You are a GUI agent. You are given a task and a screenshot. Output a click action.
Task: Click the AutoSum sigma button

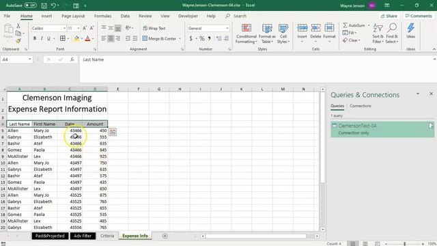pos(354,25)
